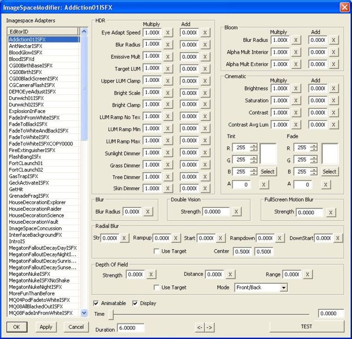
Task: Click X next to Alpha Mult Interior Add
Action: pos(333,53)
